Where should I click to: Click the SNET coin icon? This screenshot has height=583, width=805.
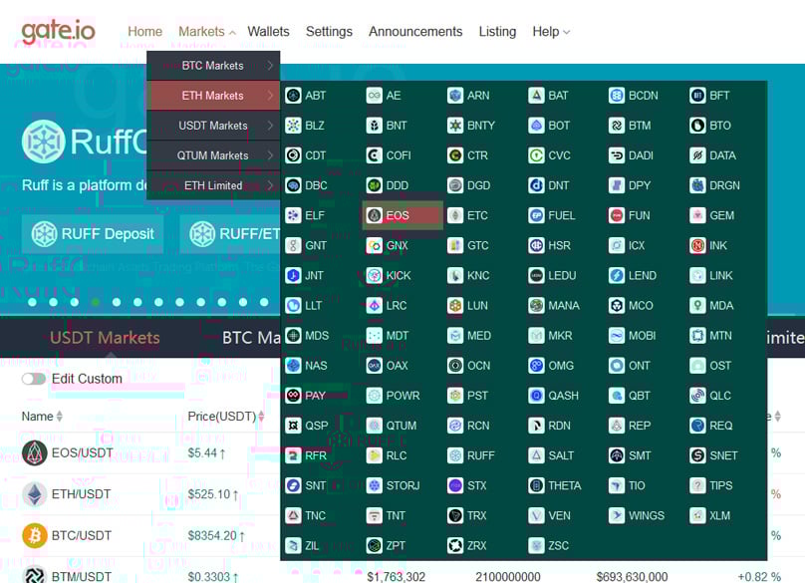(x=697, y=455)
